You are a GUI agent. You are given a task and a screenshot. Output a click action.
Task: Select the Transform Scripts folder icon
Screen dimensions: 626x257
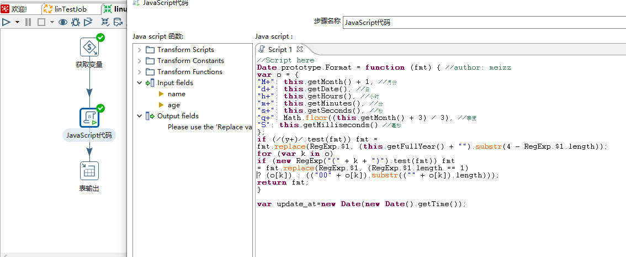(150, 50)
